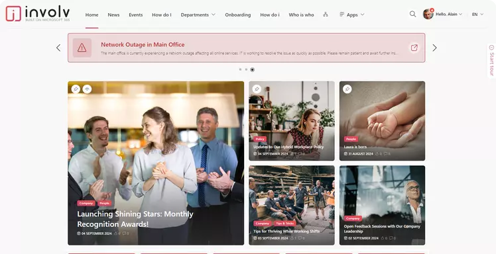Click pin icon on Hybrid Workplace Policy card
Viewport: 496px width, 254px height.
point(257,89)
